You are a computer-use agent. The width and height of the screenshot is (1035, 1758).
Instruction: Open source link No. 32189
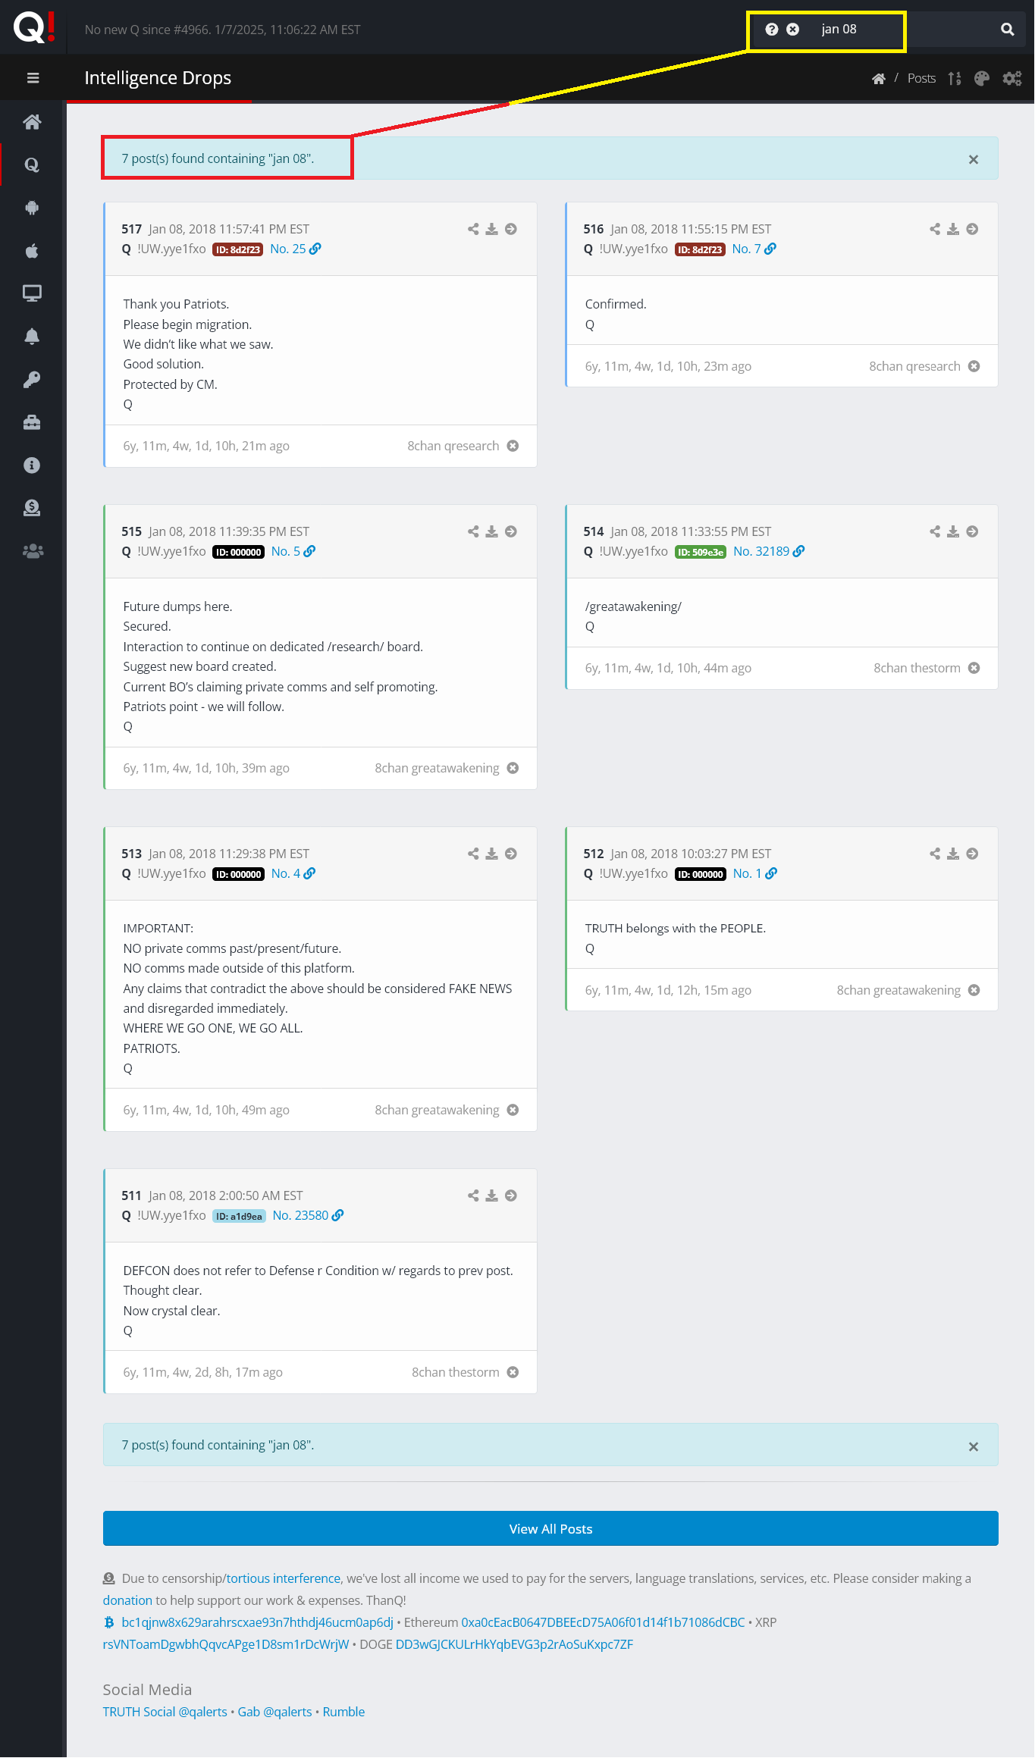(769, 551)
